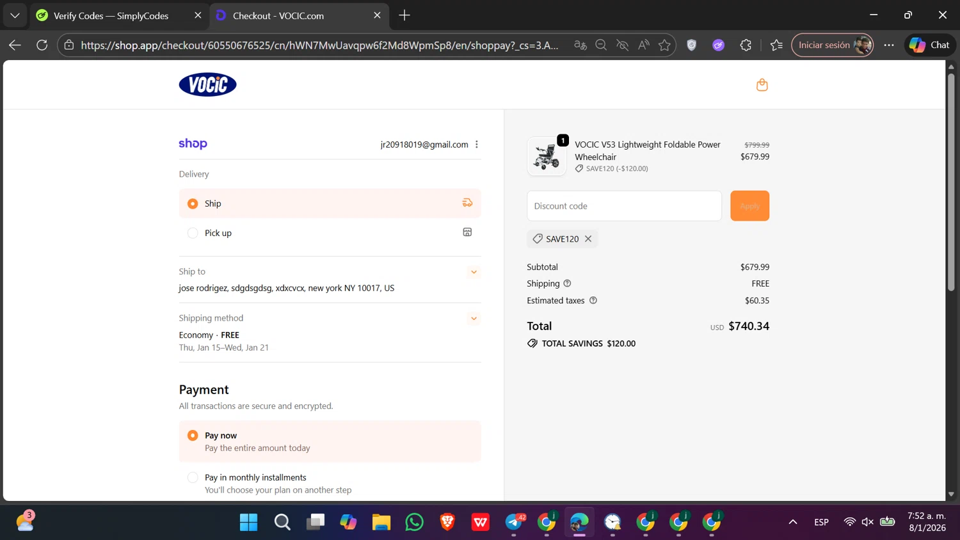The height and width of the screenshot is (540, 960).
Task: Click the wheelchair product thumbnail
Action: click(547, 156)
